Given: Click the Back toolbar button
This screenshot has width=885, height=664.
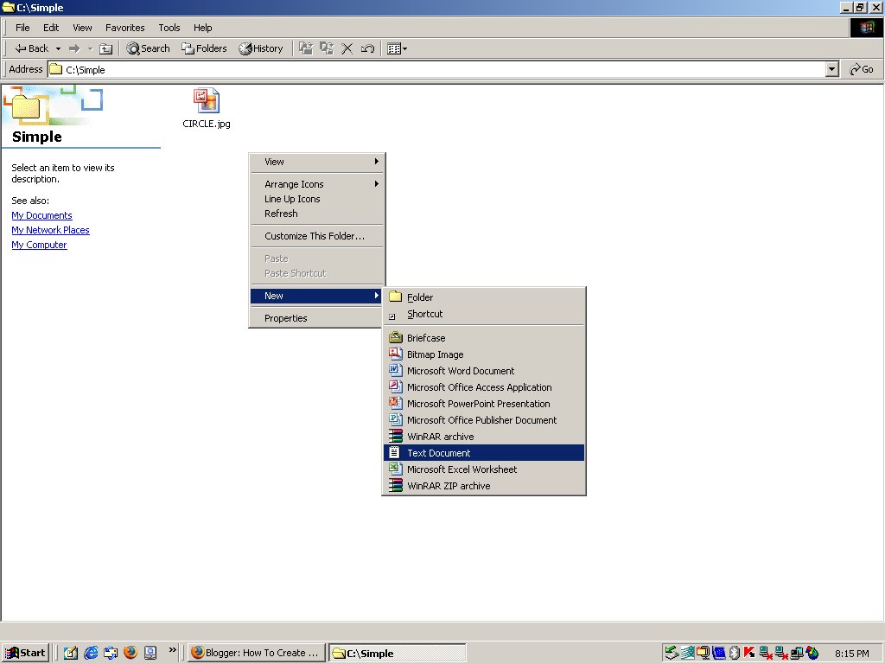Looking at the screenshot, I should pos(32,48).
